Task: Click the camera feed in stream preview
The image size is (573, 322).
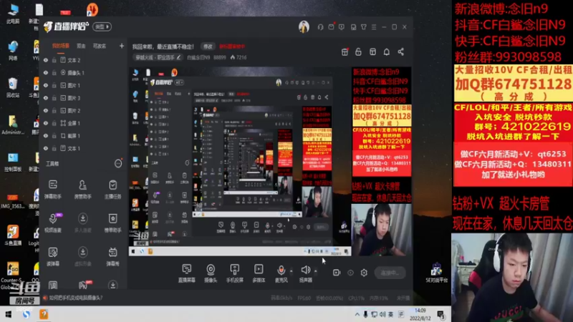Action: pos(381,230)
